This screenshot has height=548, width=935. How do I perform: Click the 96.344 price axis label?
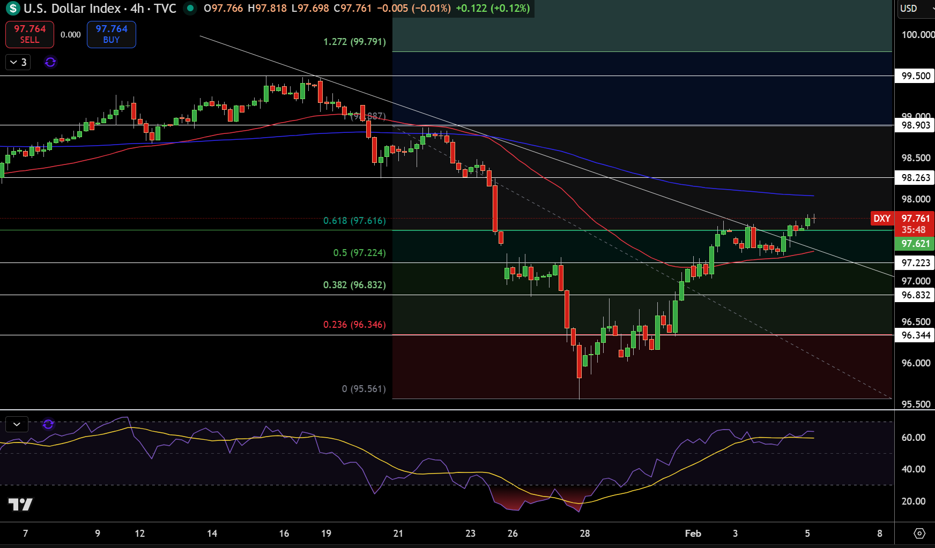click(x=915, y=335)
